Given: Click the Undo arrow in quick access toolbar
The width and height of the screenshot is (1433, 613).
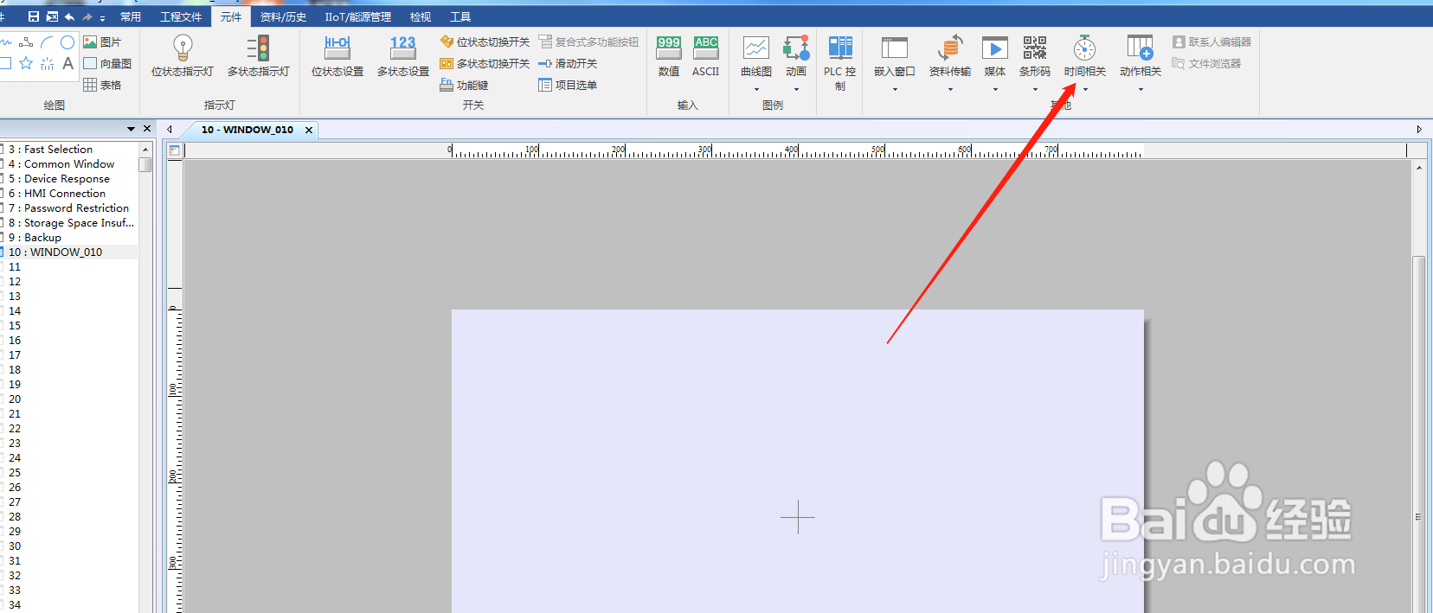Looking at the screenshot, I should click(x=69, y=16).
